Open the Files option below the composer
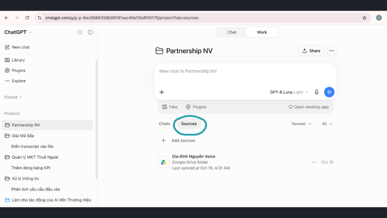This screenshot has height=218, width=387. (170, 107)
